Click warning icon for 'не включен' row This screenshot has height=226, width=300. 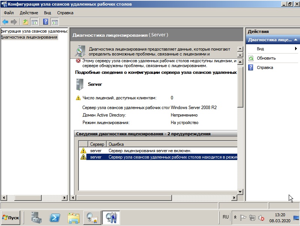click(83, 151)
